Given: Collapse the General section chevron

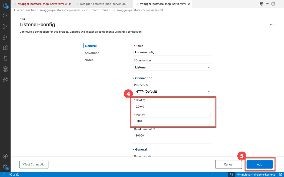Looking at the screenshot, I should [x=133, y=150].
